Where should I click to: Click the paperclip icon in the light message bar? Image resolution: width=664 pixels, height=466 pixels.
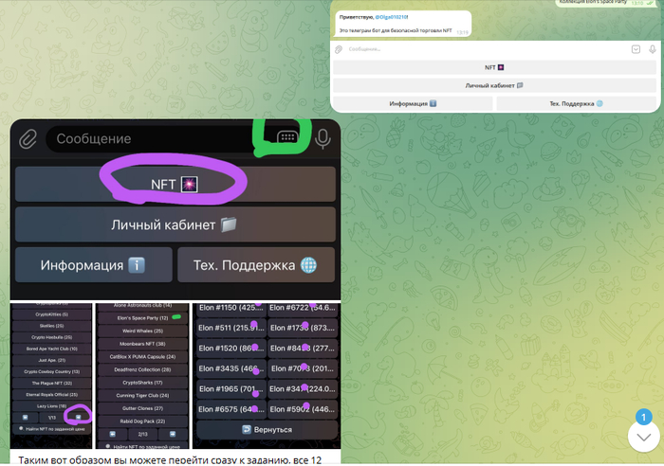click(339, 49)
